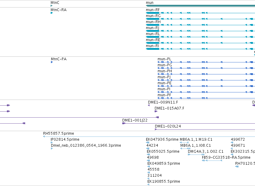Select the mun-RE transcript label
255x186 pixels.
[x=153, y=40]
